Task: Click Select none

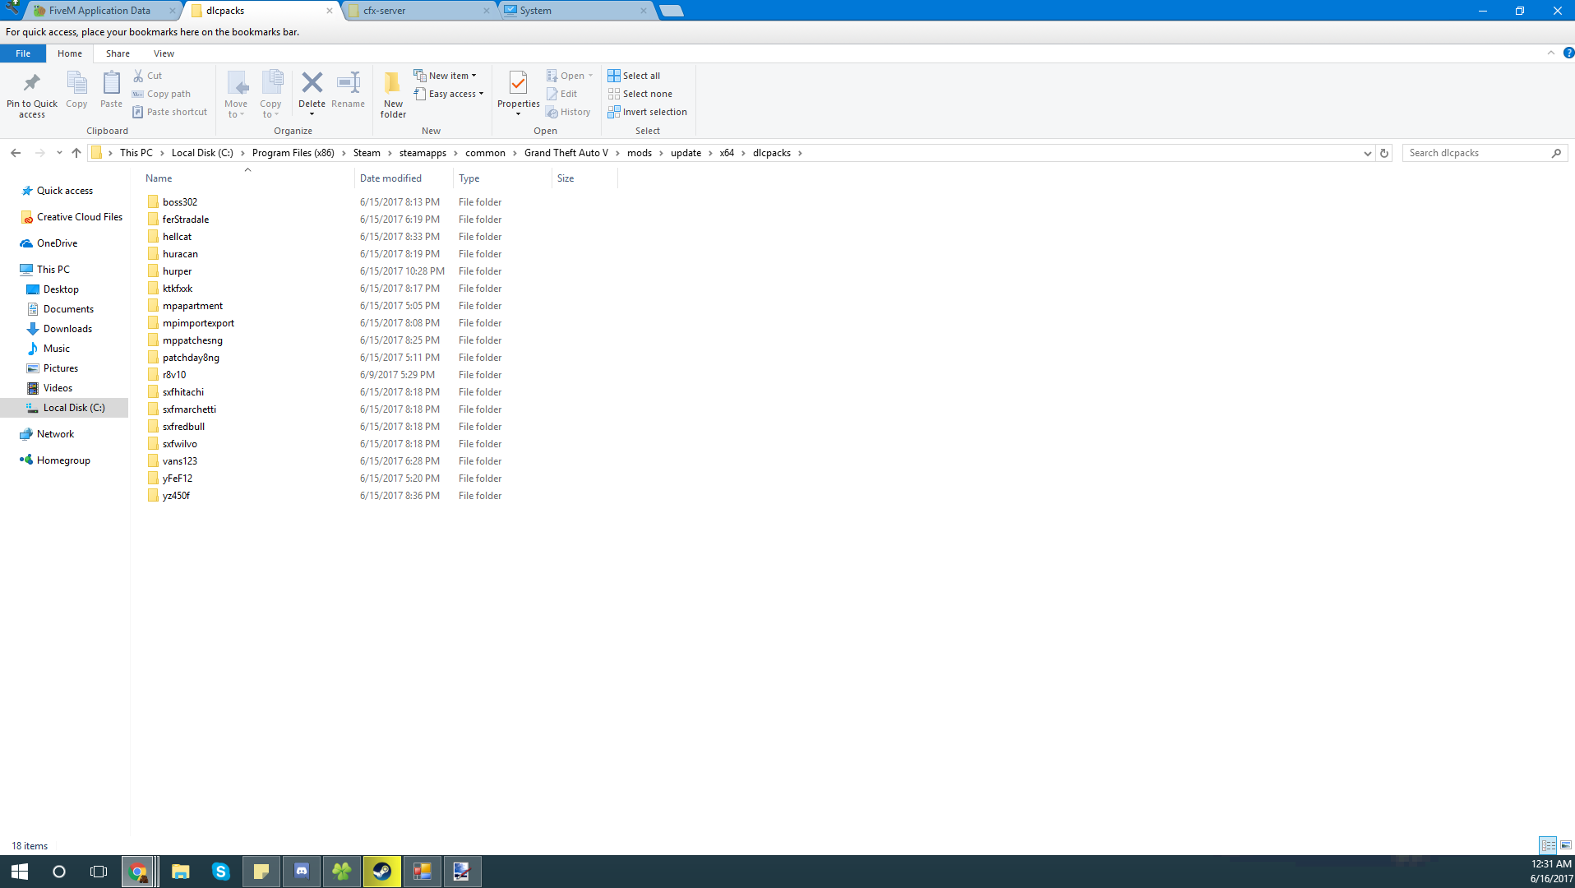Action: click(x=640, y=94)
